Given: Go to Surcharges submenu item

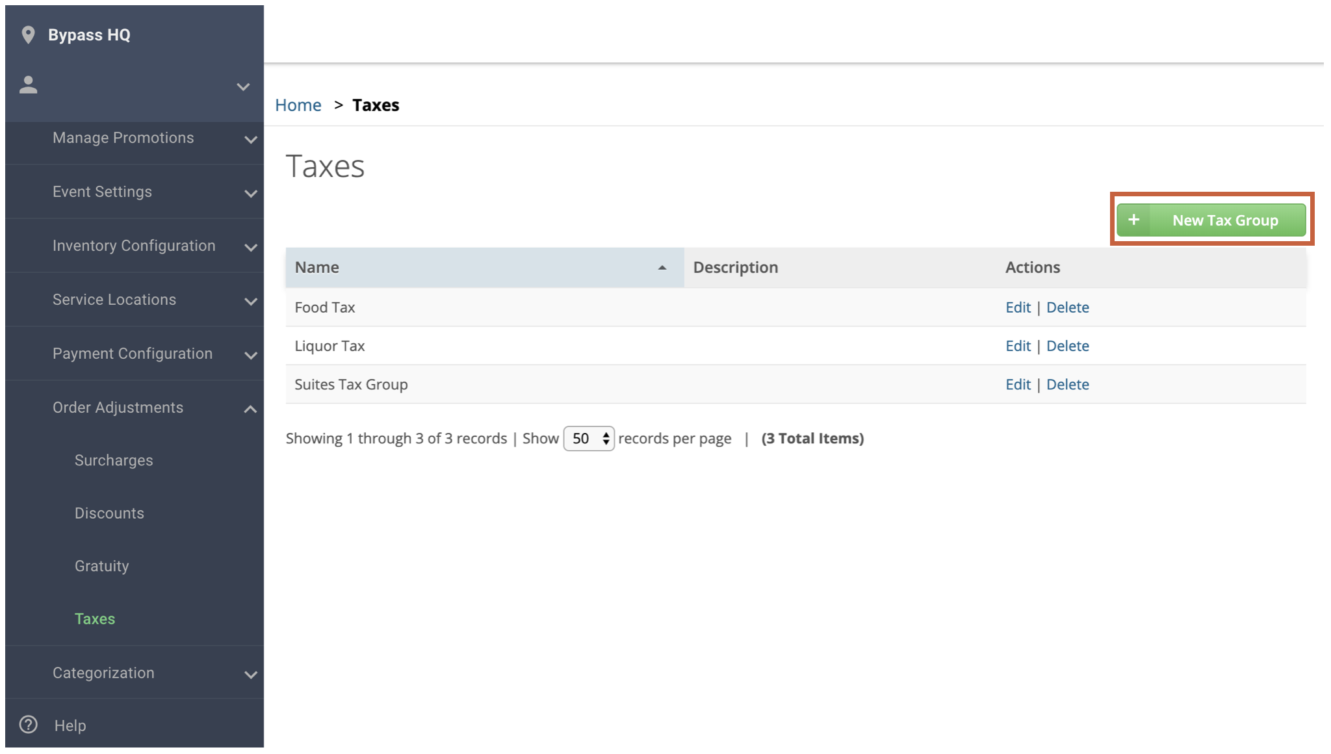Looking at the screenshot, I should [x=114, y=460].
